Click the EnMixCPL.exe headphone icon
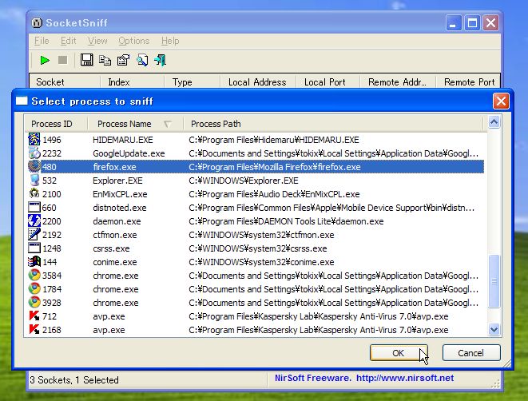528x401 pixels. [34, 193]
